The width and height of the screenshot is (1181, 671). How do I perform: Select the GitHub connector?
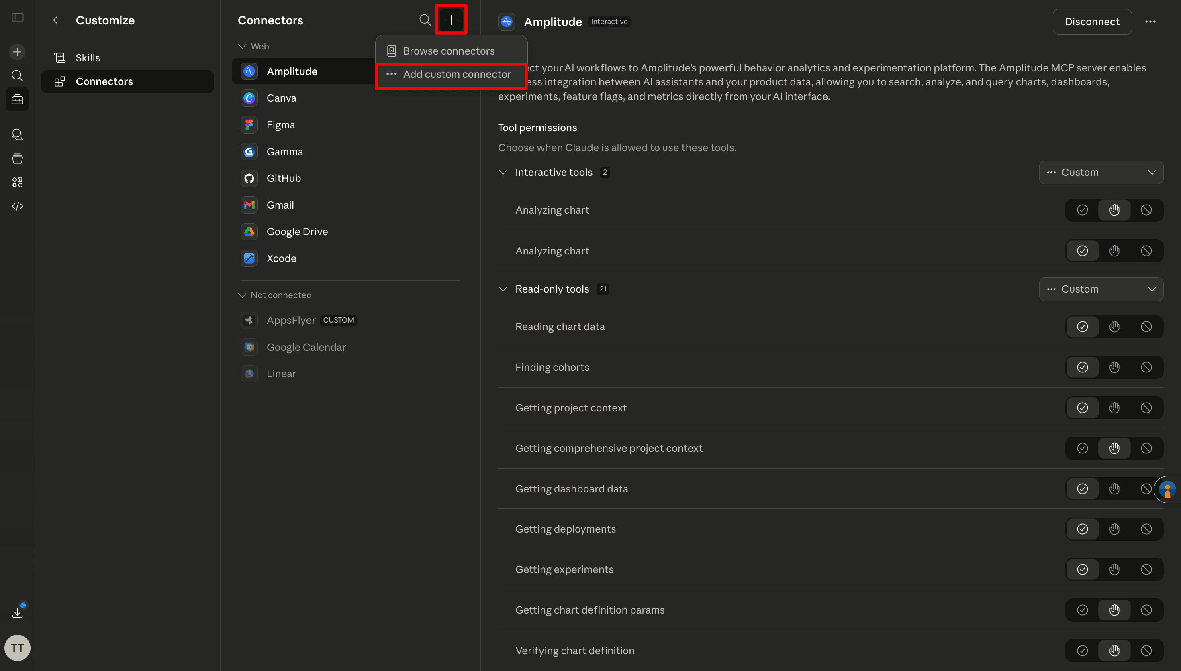pyautogui.click(x=283, y=178)
